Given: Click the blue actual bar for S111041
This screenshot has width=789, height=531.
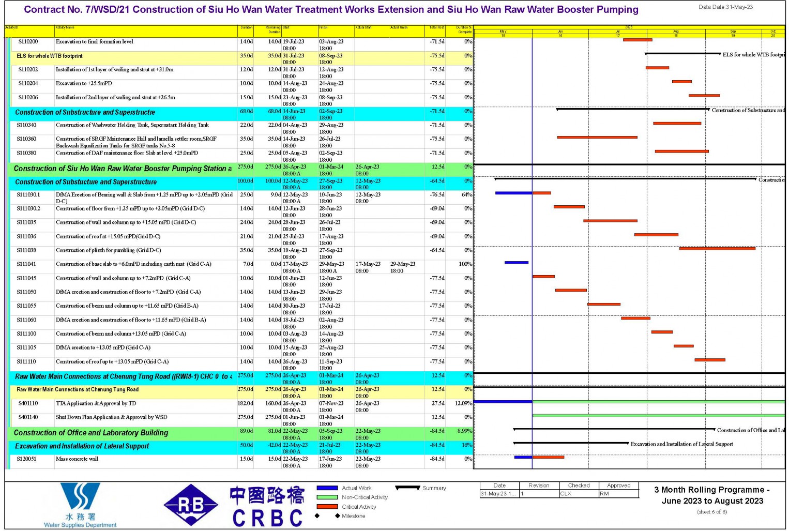Looking at the screenshot, I should point(517,263).
